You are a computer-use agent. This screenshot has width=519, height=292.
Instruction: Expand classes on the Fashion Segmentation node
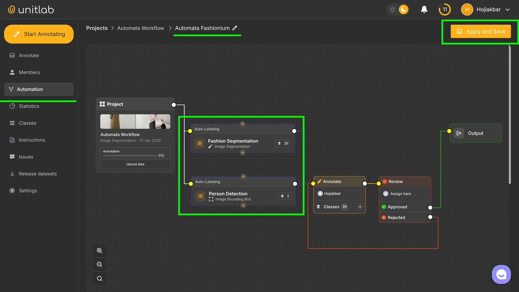(x=283, y=143)
